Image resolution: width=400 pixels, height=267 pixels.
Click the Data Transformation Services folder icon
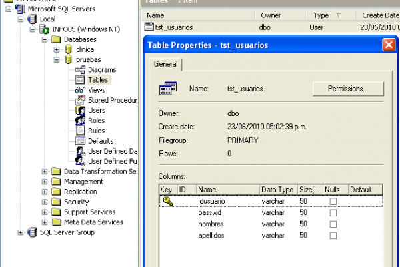(56, 171)
